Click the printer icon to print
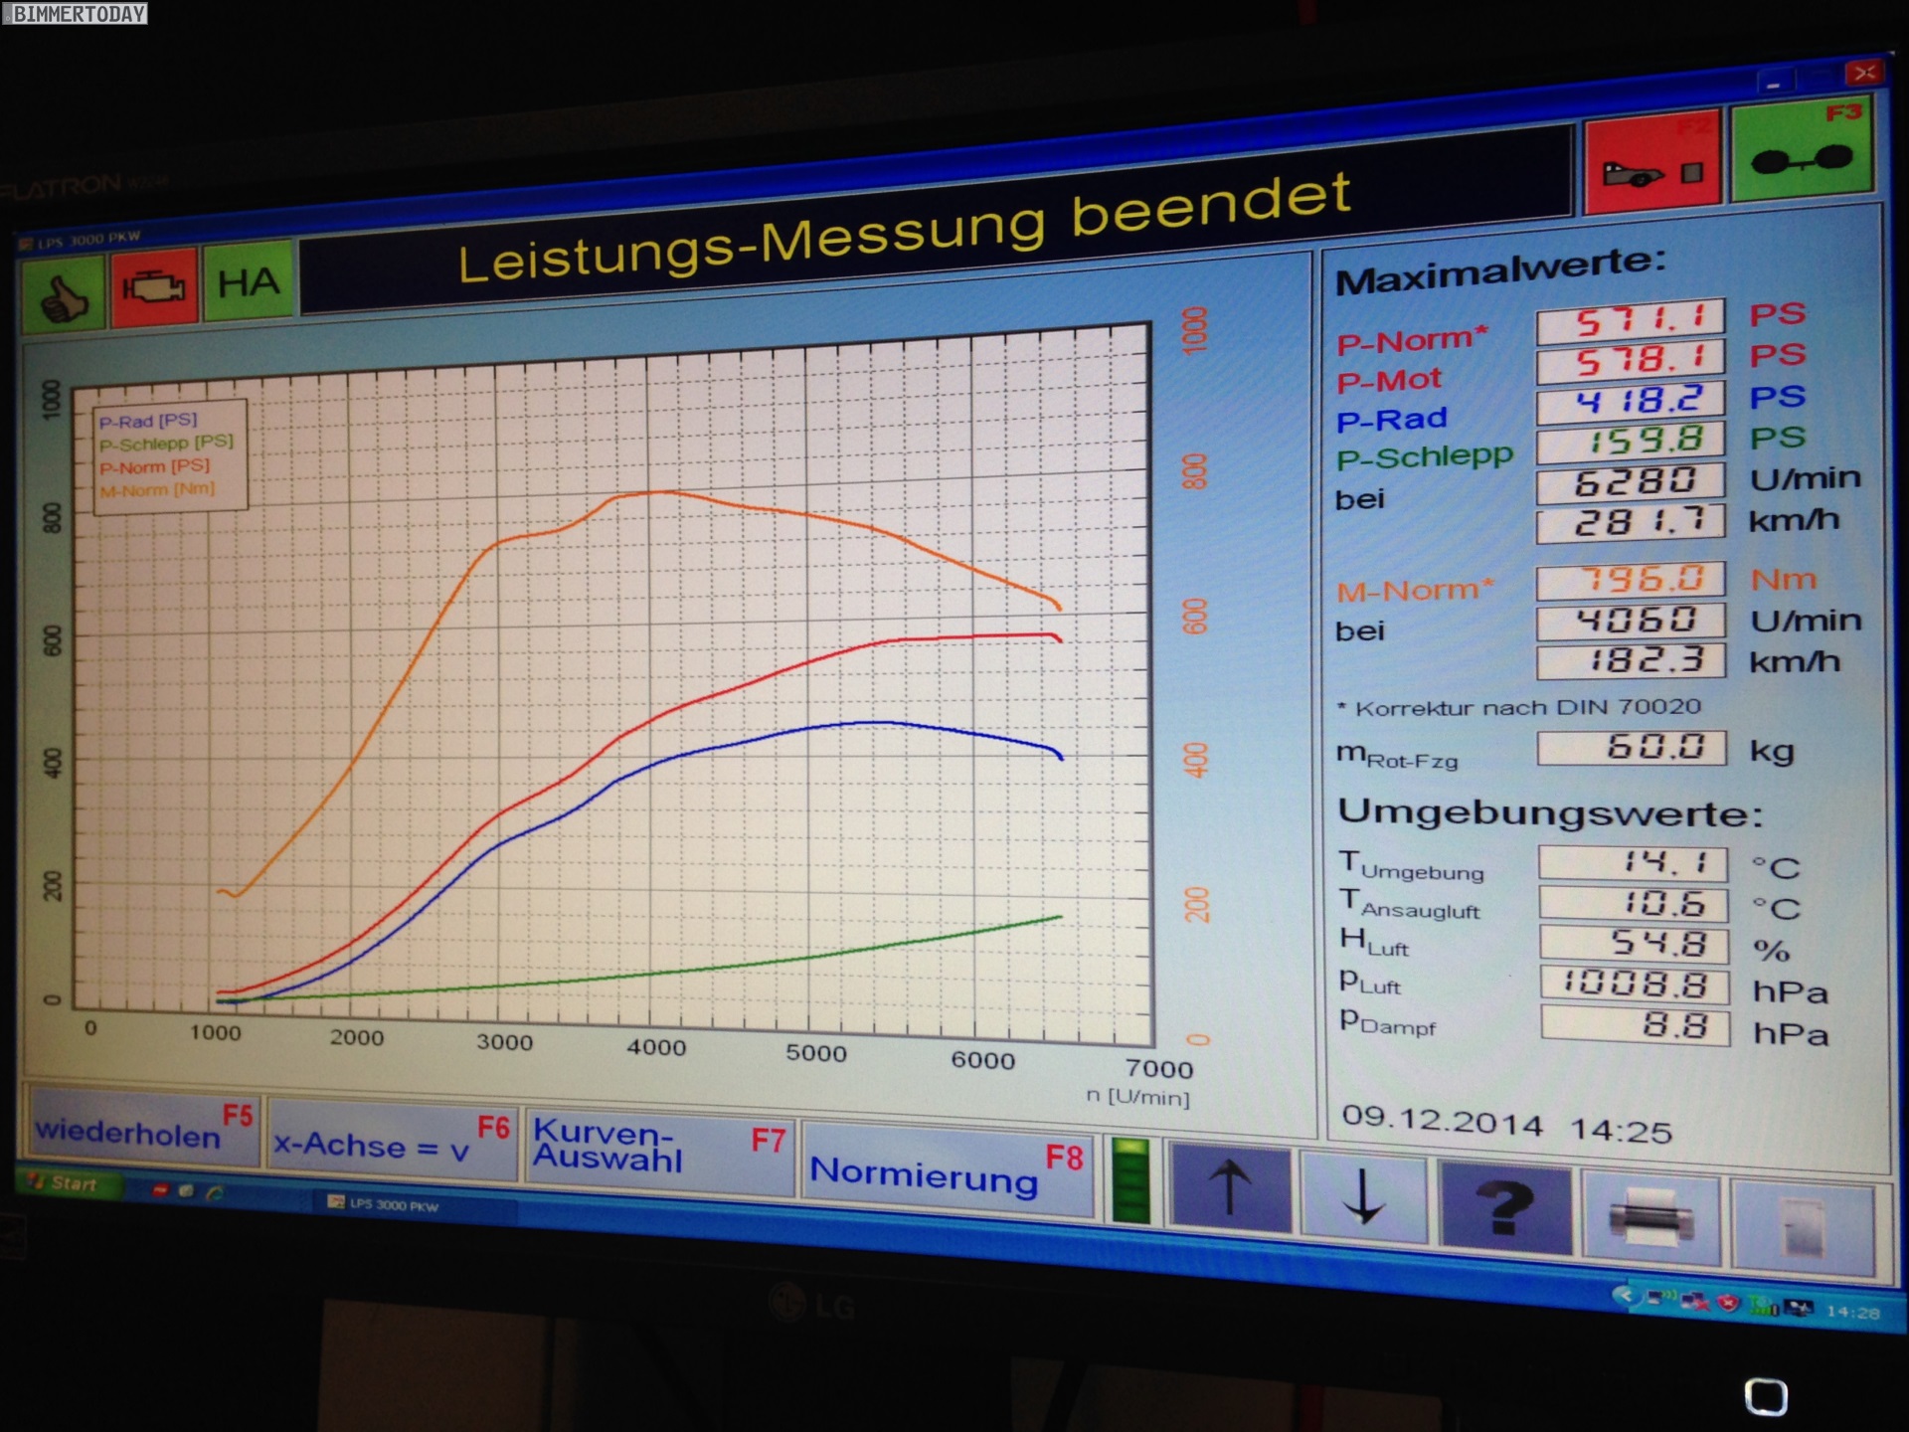1909x1432 pixels. point(1651,1217)
